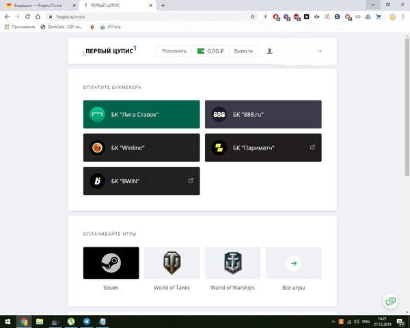The image size is (410, 328).
Task: Select the World of Warships thumbnail
Action: (x=233, y=263)
